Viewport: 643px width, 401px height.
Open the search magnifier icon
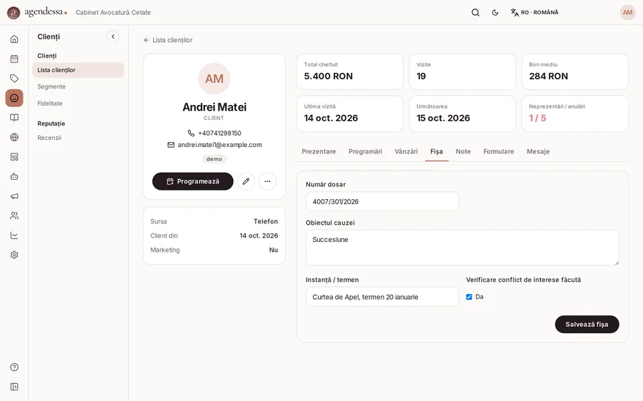pos(475,12)
